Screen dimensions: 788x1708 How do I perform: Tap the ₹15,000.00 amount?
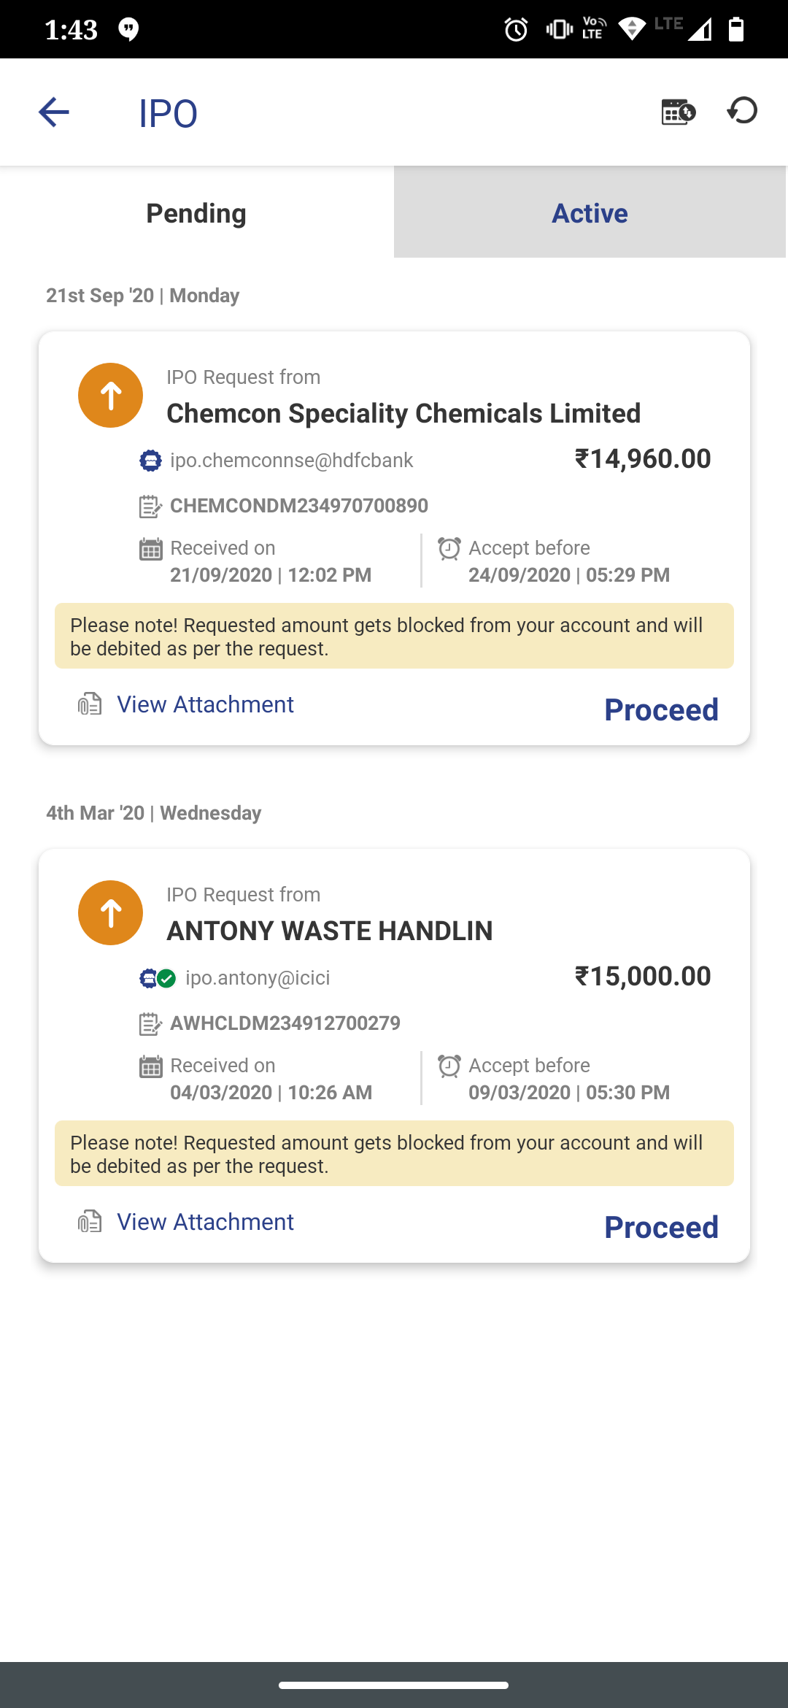643,977
